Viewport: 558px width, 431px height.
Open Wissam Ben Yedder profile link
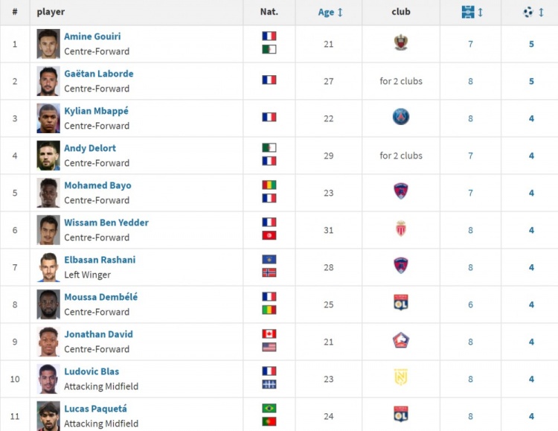[106, 223]
